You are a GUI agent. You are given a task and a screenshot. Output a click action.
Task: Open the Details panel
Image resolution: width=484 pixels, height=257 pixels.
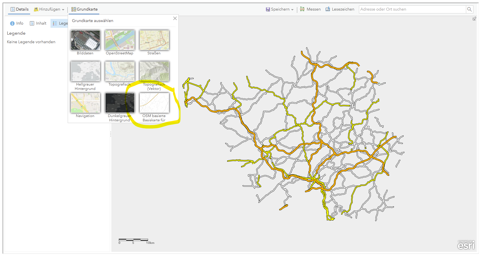[20, 9]
